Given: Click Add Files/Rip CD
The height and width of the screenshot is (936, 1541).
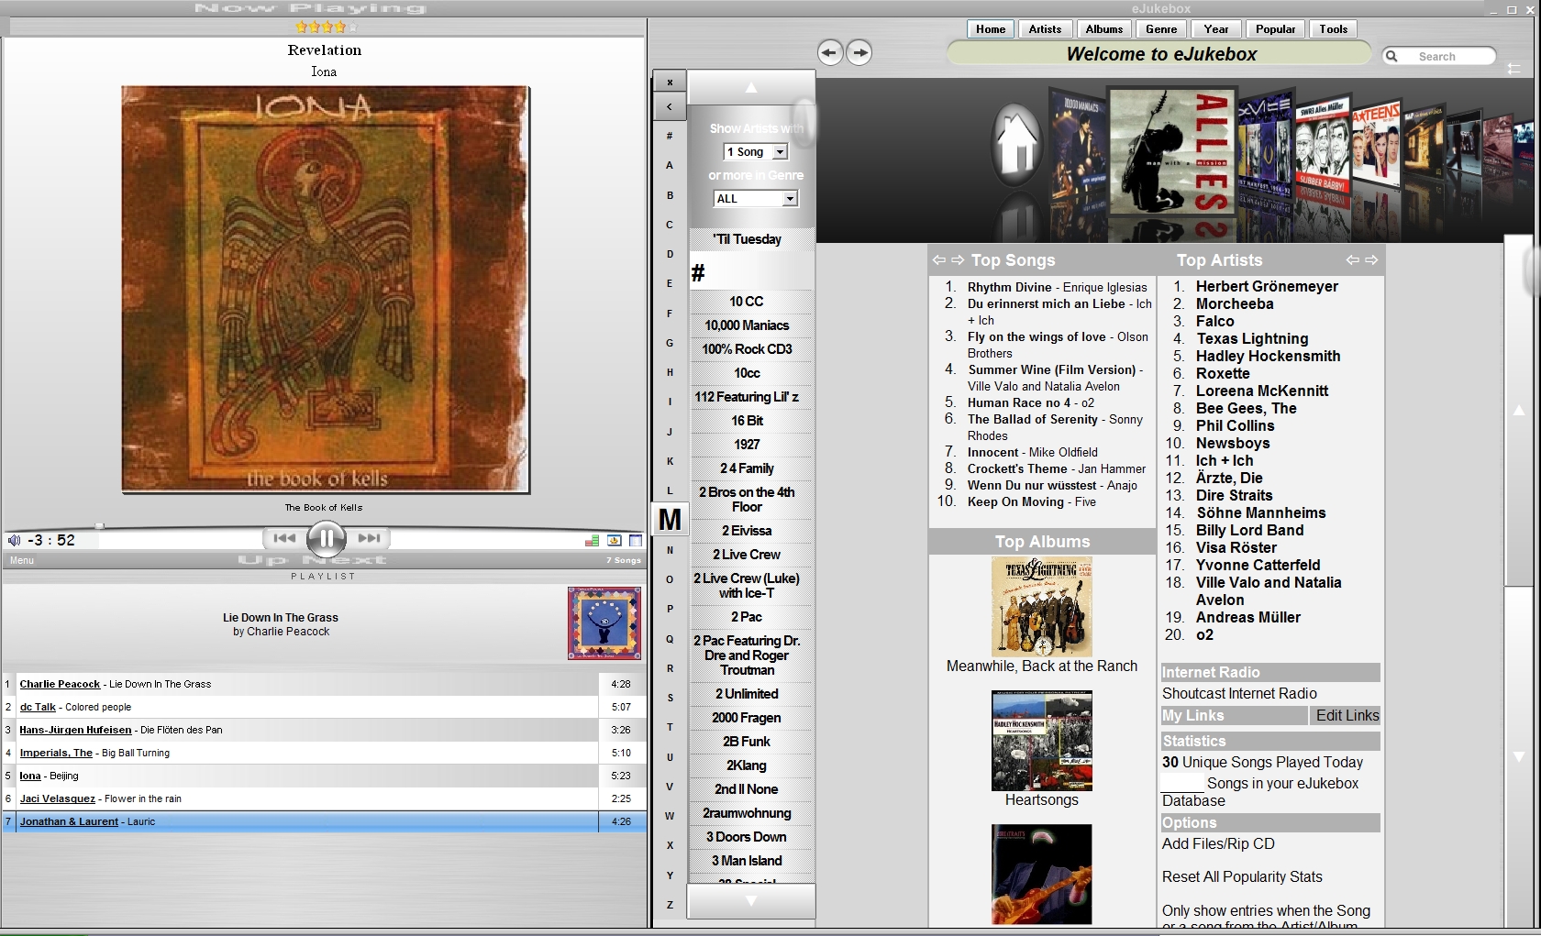Looking at the screenshot, I should point(1218,844).
